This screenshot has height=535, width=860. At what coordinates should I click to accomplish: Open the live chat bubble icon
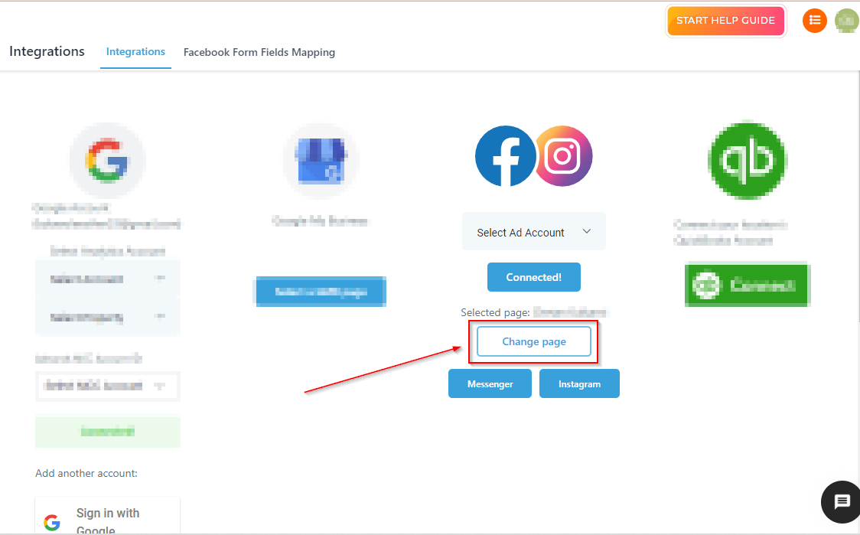coord(842,502)
